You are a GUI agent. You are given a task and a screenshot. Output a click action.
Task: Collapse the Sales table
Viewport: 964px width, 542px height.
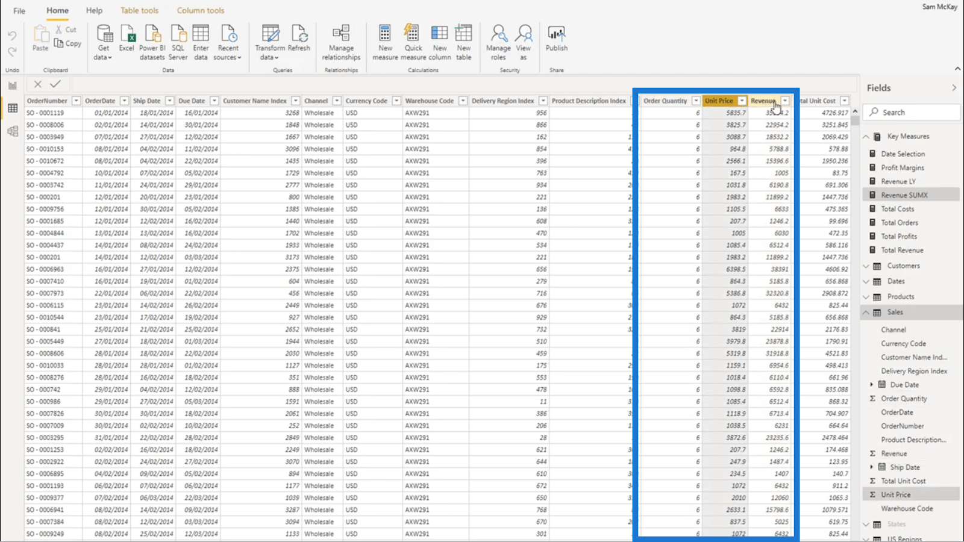(866, 313)
